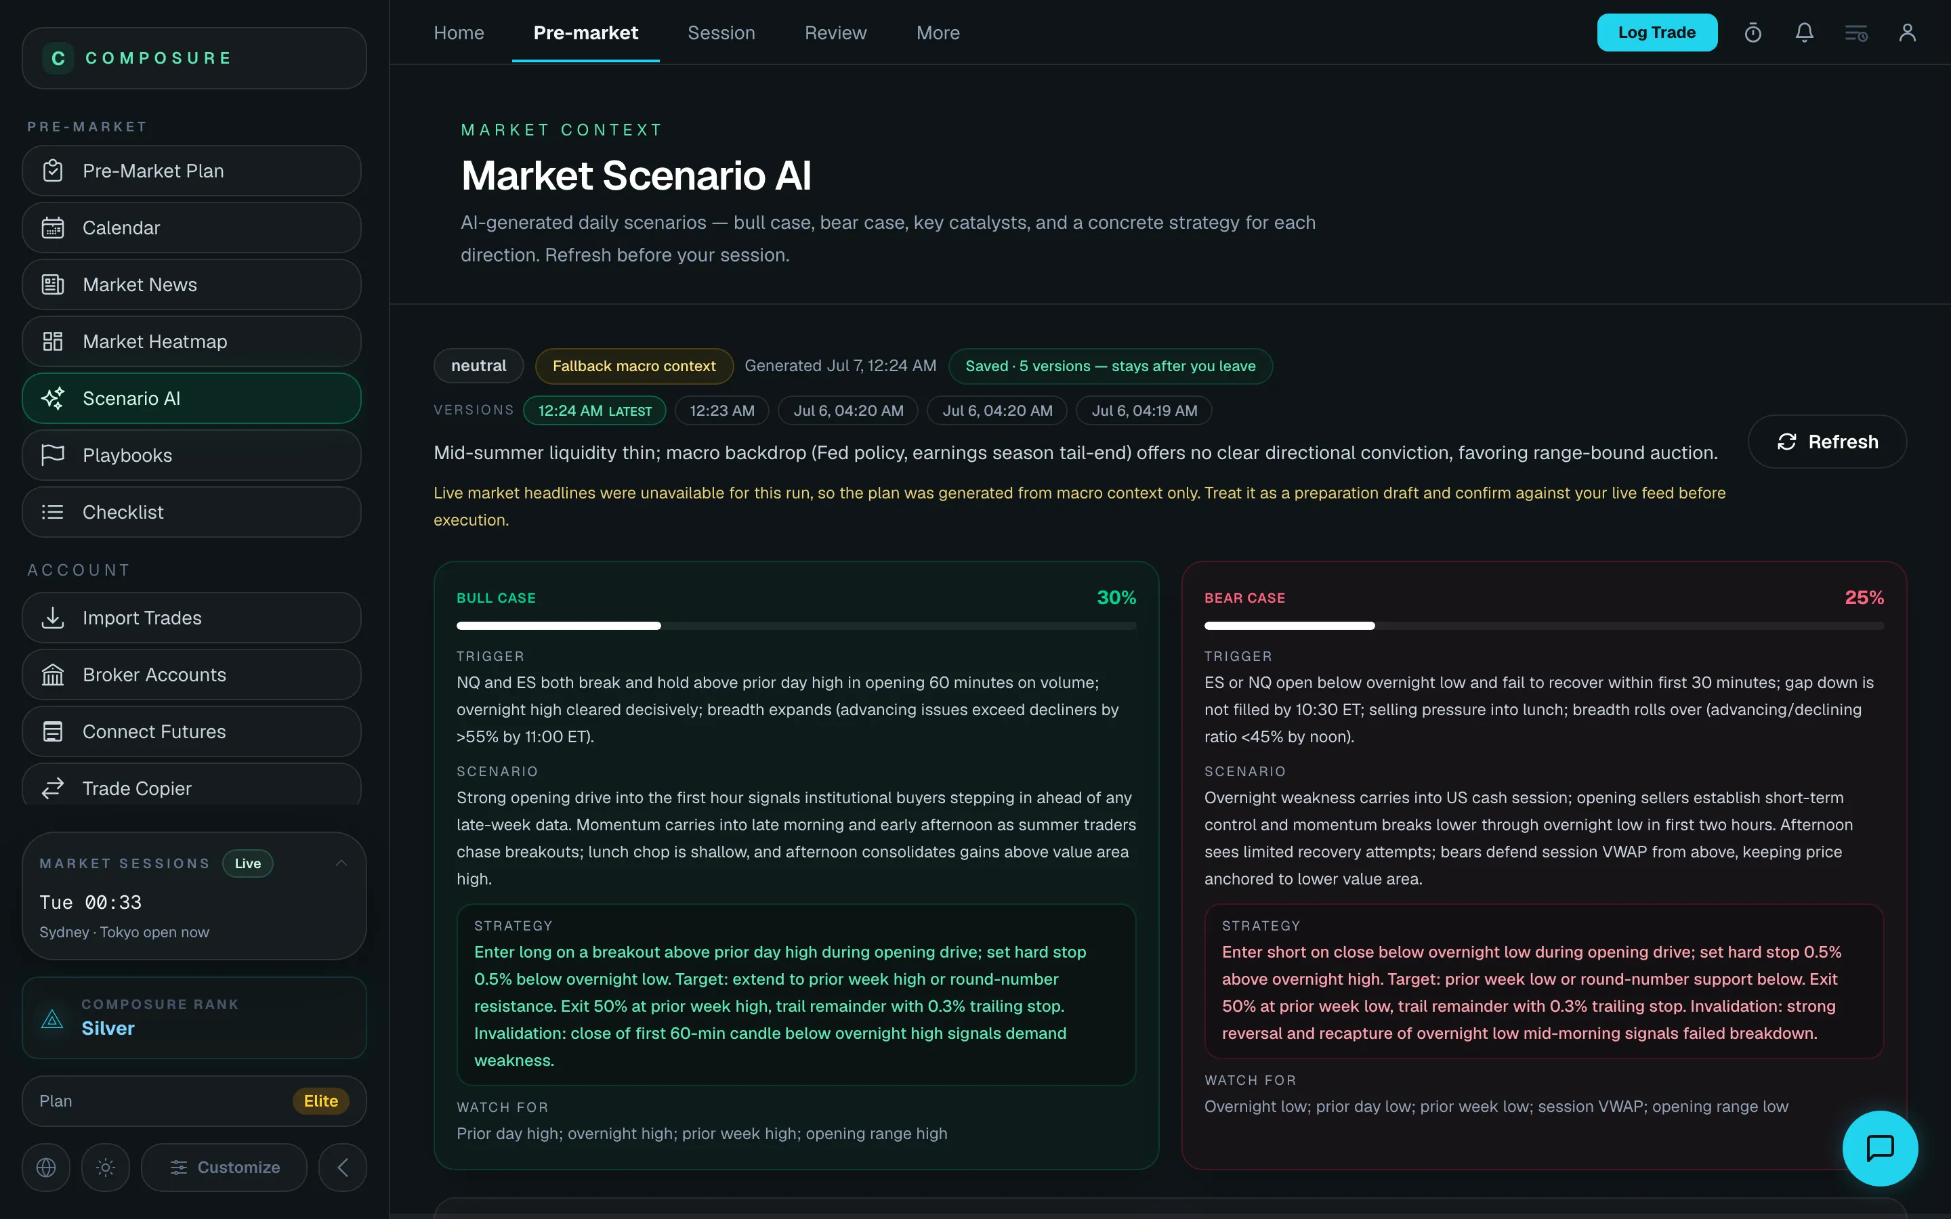The image size is (1951, 1219).
Task: Open the timer icon in top bar
Action: click(x=1753, y=33)
